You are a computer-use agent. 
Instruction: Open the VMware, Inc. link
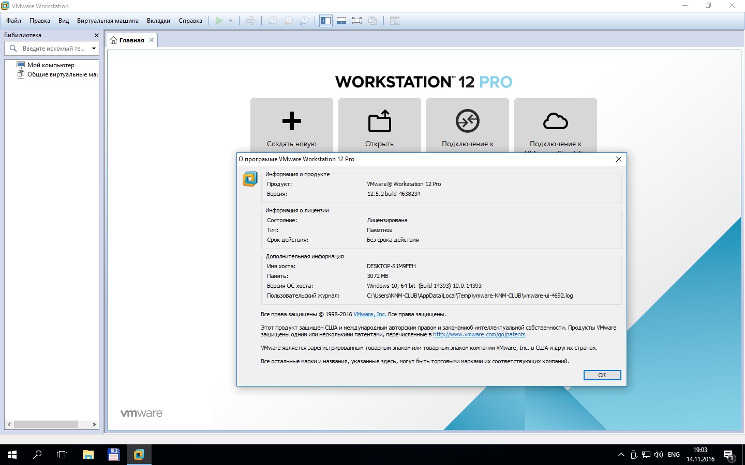370,314
